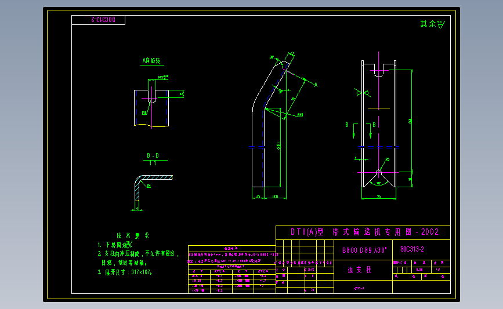Screen dimensions: 503x309
Task: Click the "A向旋转" view label
Action: tap(151, 60)
